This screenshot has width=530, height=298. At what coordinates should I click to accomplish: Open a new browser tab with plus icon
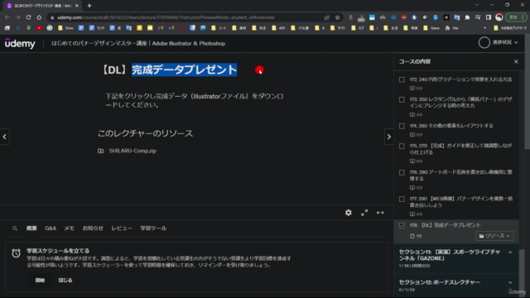(89, 6)
